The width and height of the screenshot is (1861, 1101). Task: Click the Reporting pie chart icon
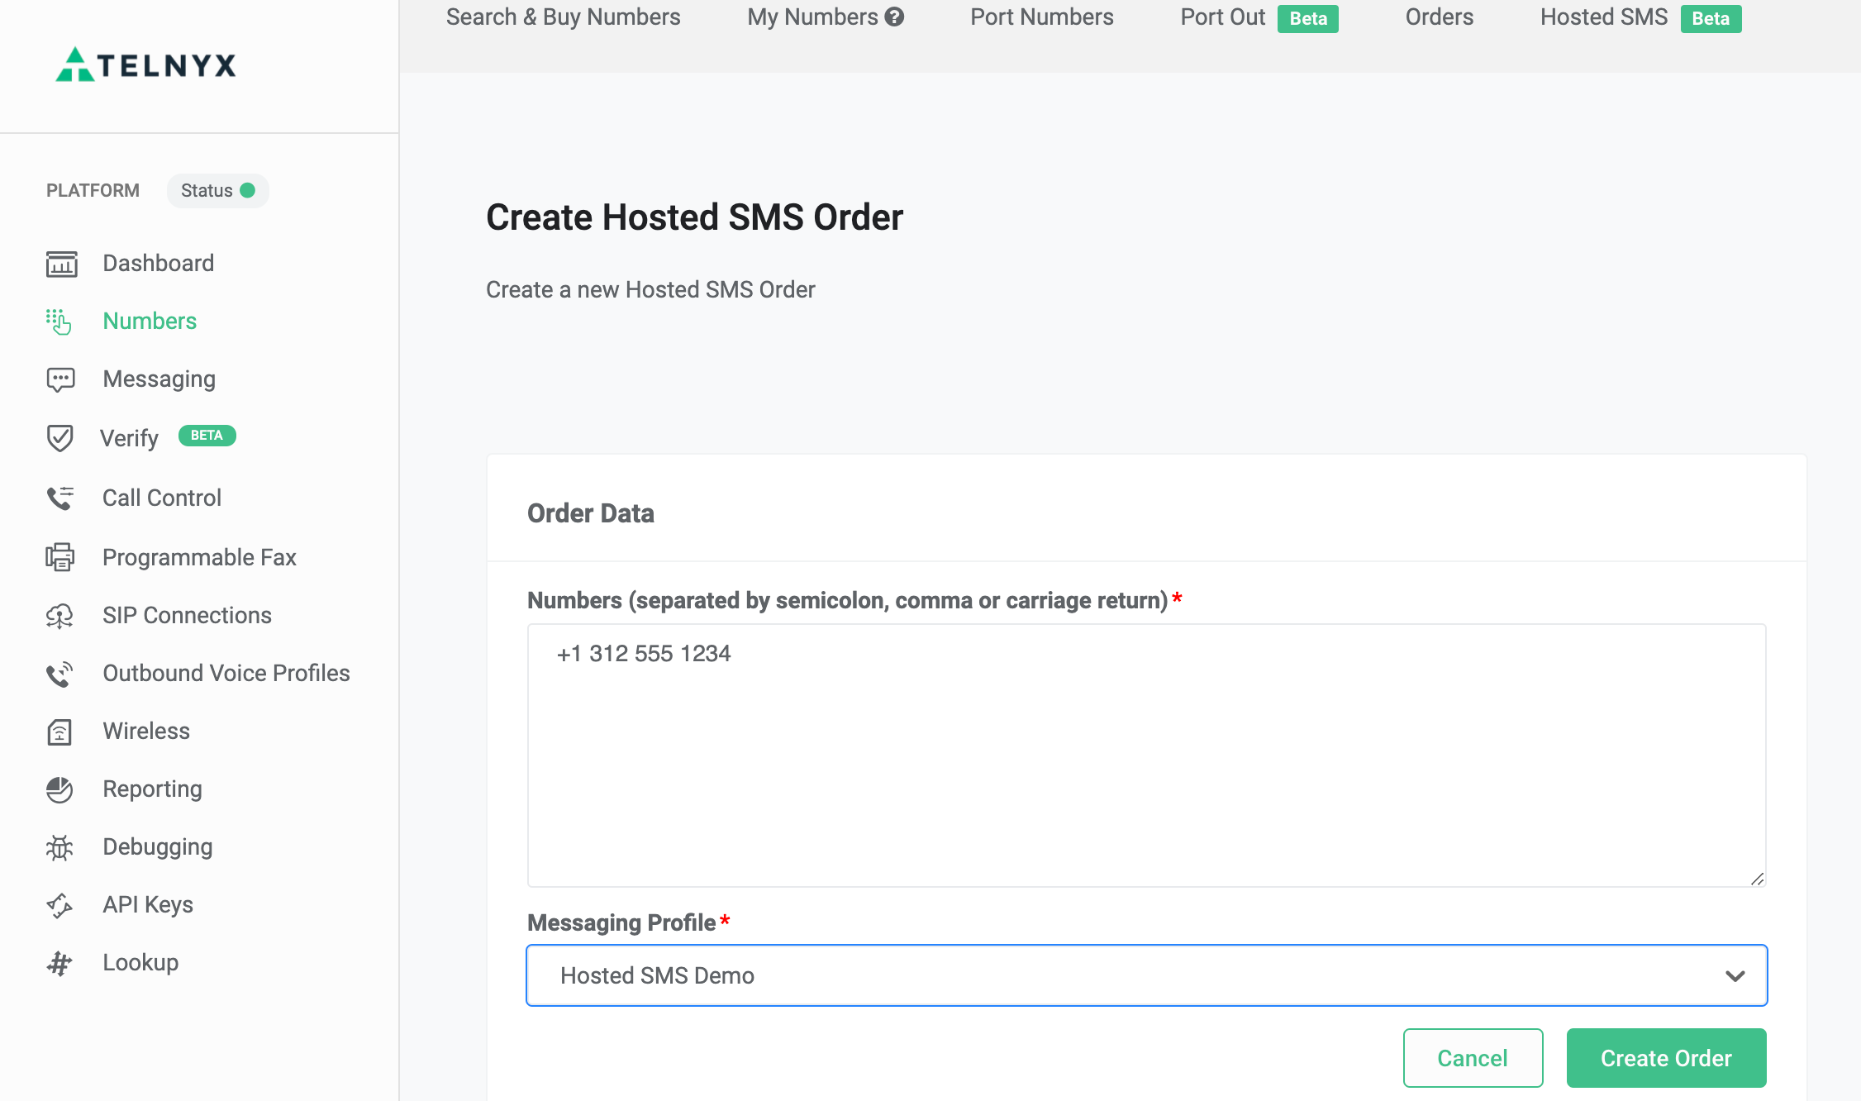tap(59, 789)
